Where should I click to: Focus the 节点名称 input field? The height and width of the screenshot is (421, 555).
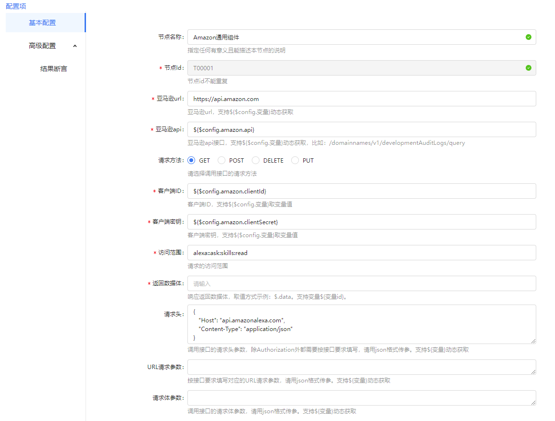[x=356, y=37]
